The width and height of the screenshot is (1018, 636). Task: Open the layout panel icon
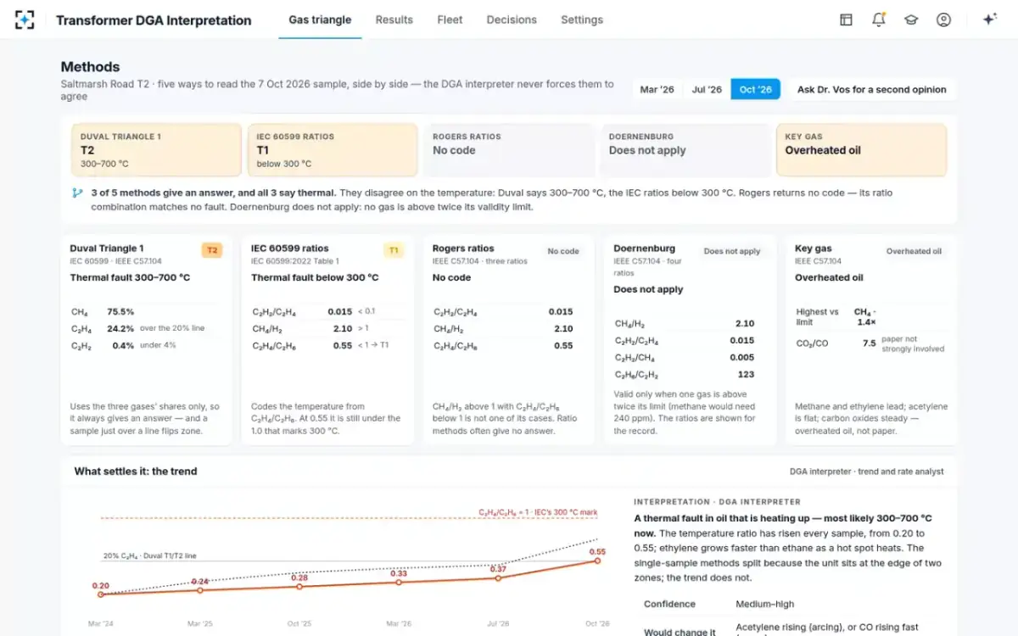click(x=846, y=20)
